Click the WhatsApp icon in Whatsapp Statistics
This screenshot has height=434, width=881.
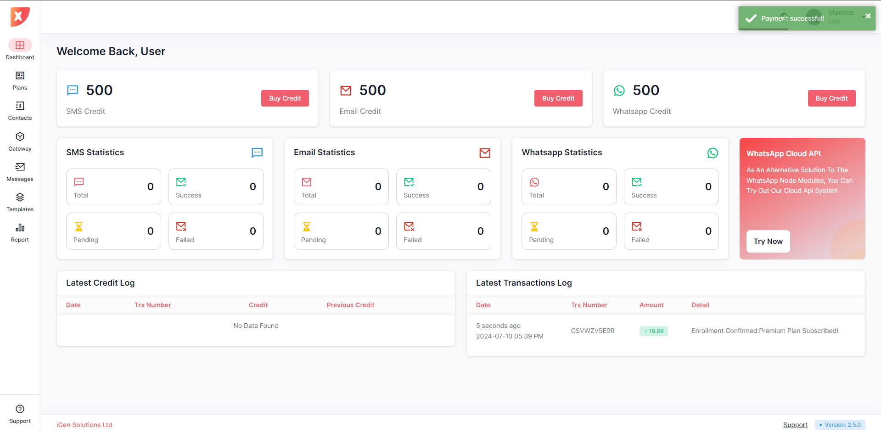tap(712, 153)
